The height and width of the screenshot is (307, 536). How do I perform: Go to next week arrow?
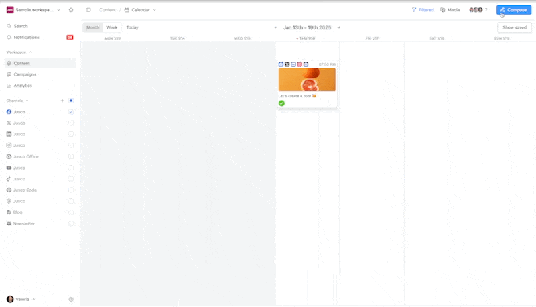click(339, 27)
